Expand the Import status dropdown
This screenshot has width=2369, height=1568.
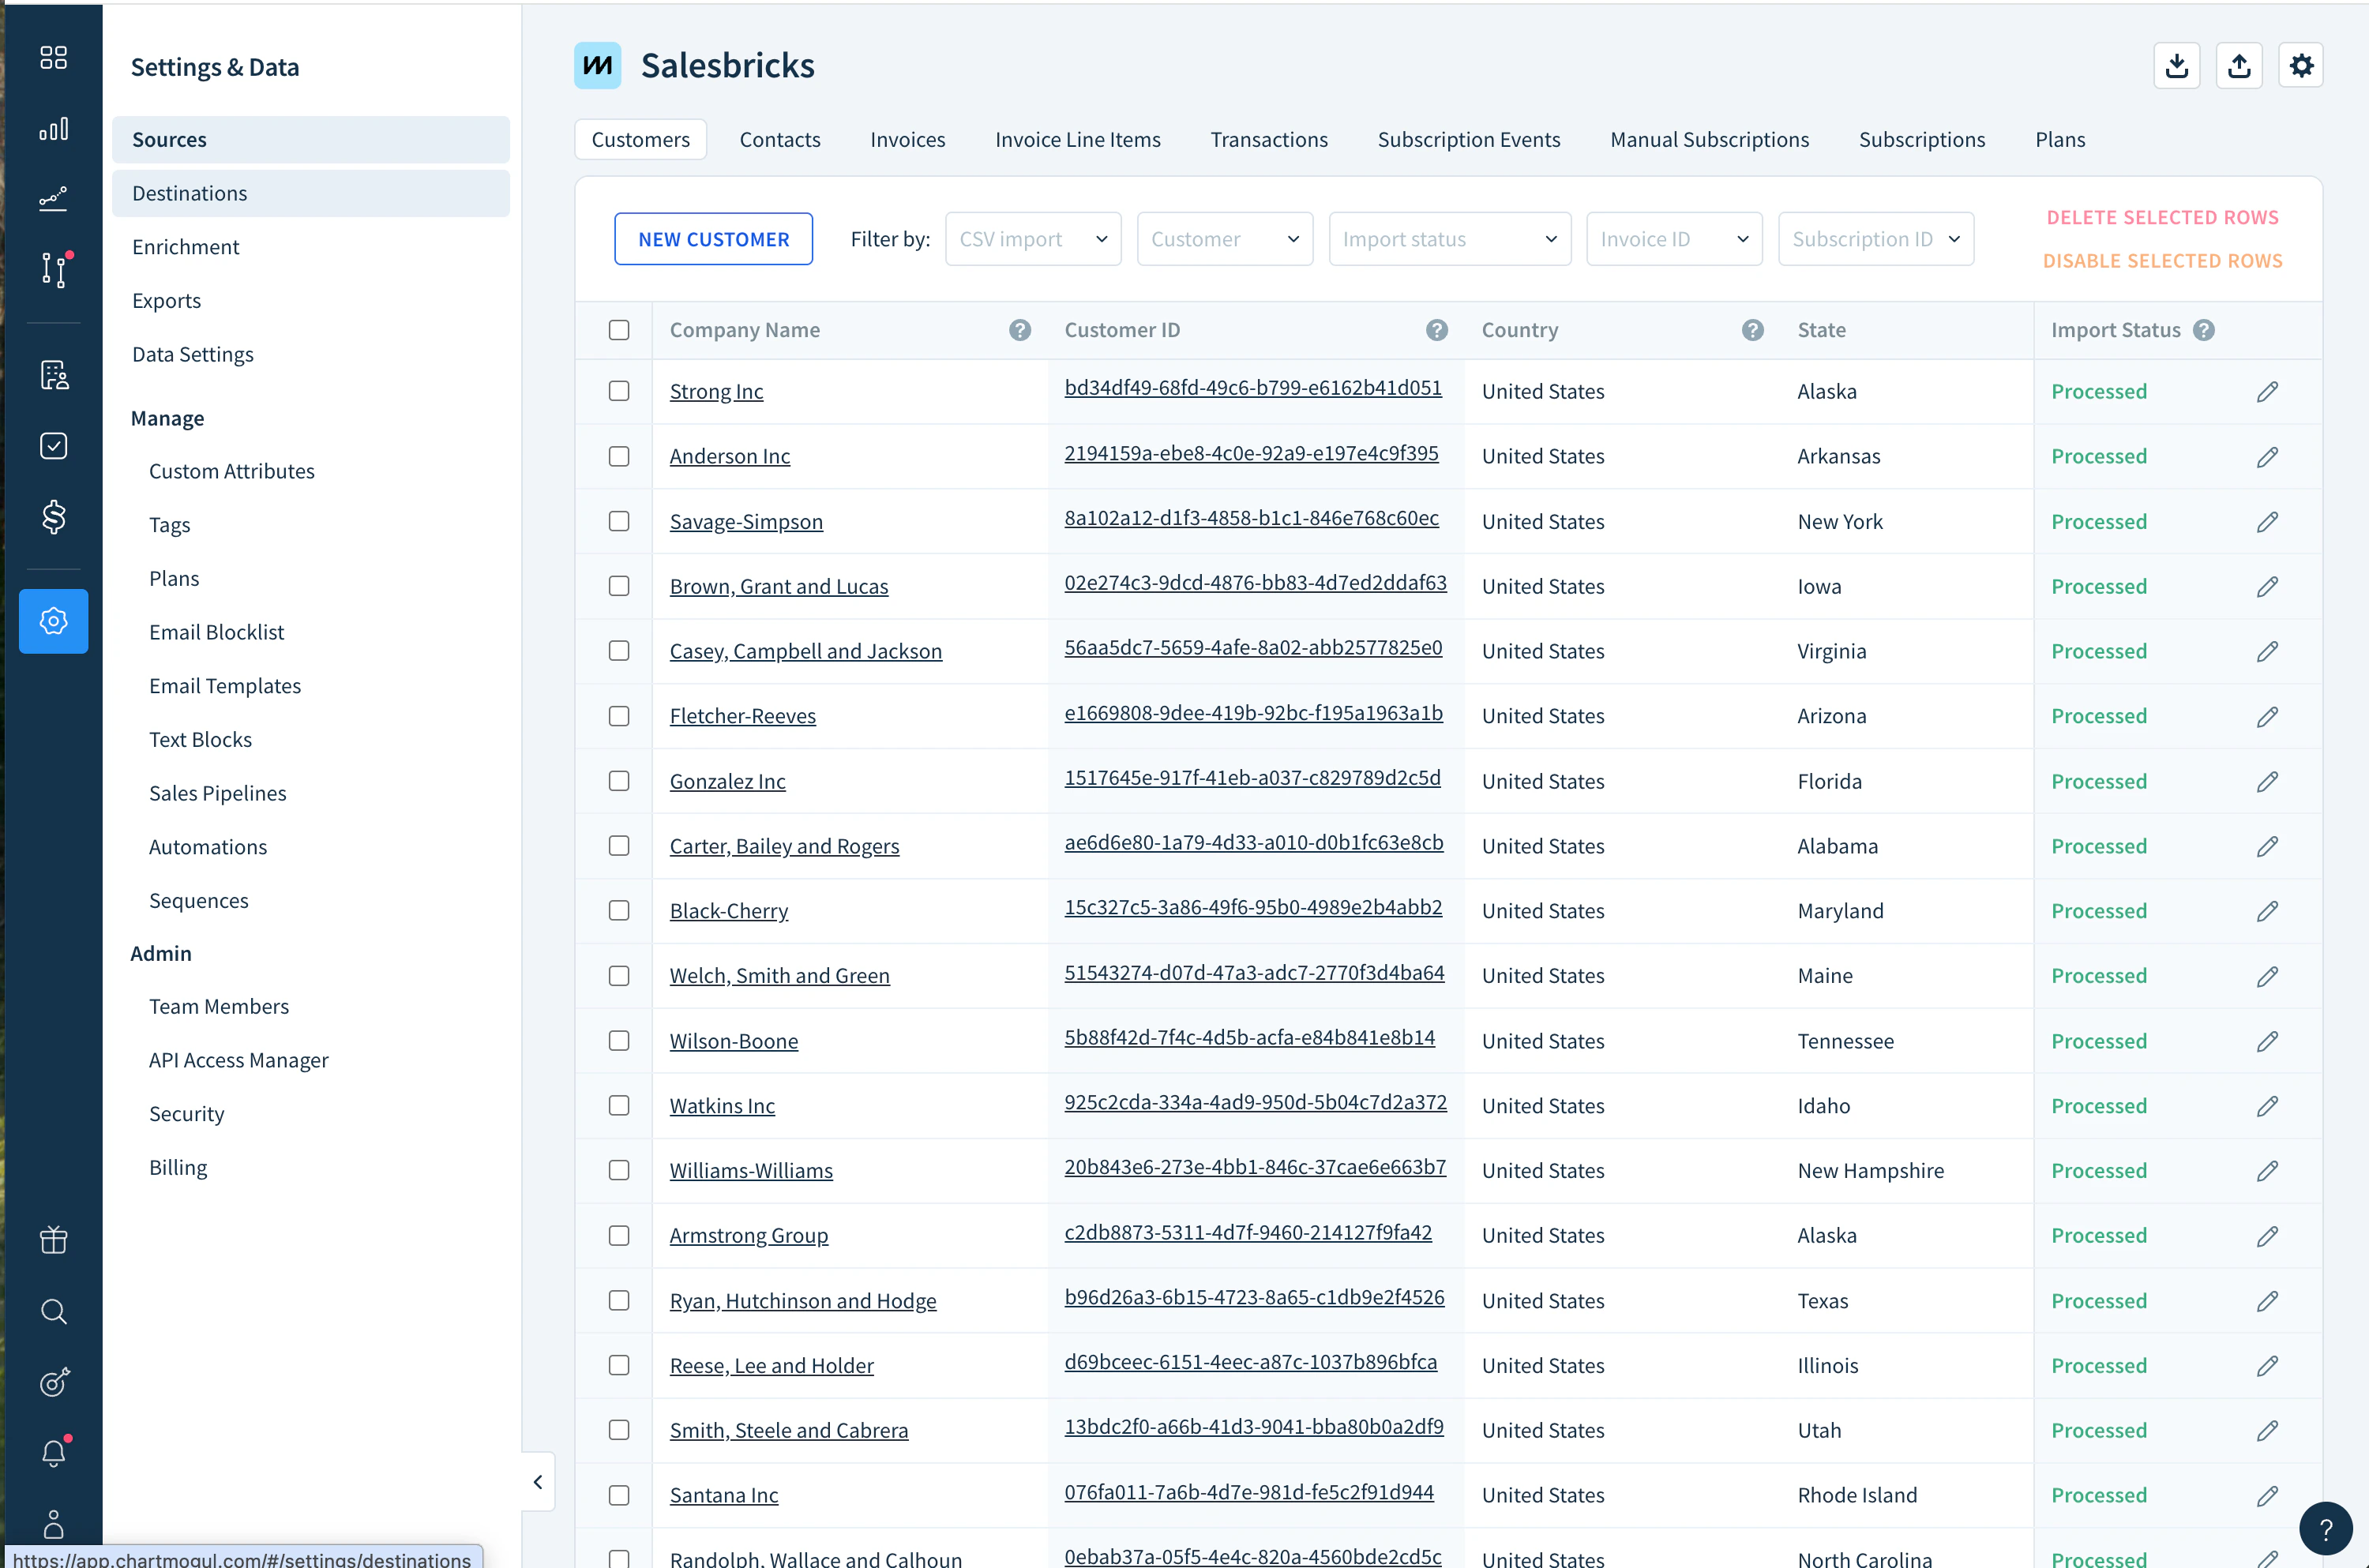(1449, 238)
